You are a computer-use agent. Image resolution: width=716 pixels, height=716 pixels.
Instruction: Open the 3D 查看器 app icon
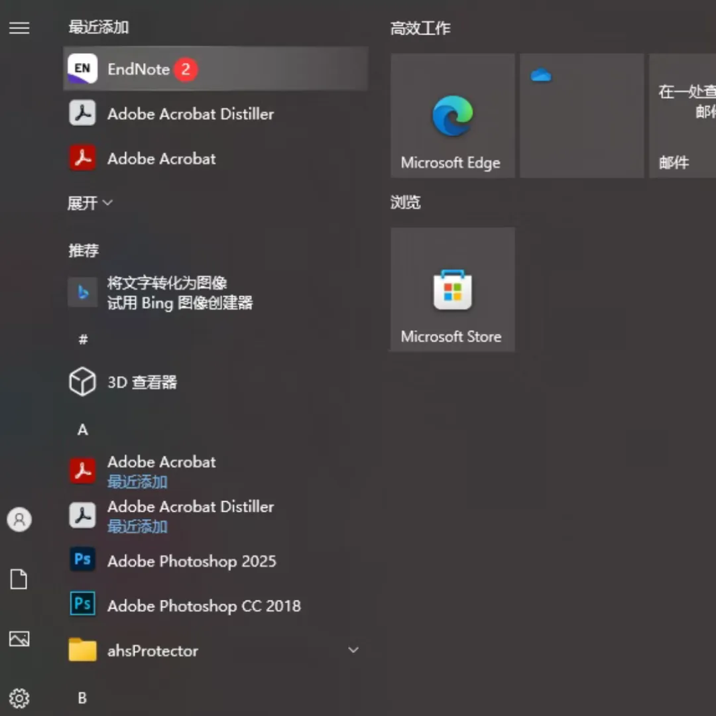(x=83, y=382)
